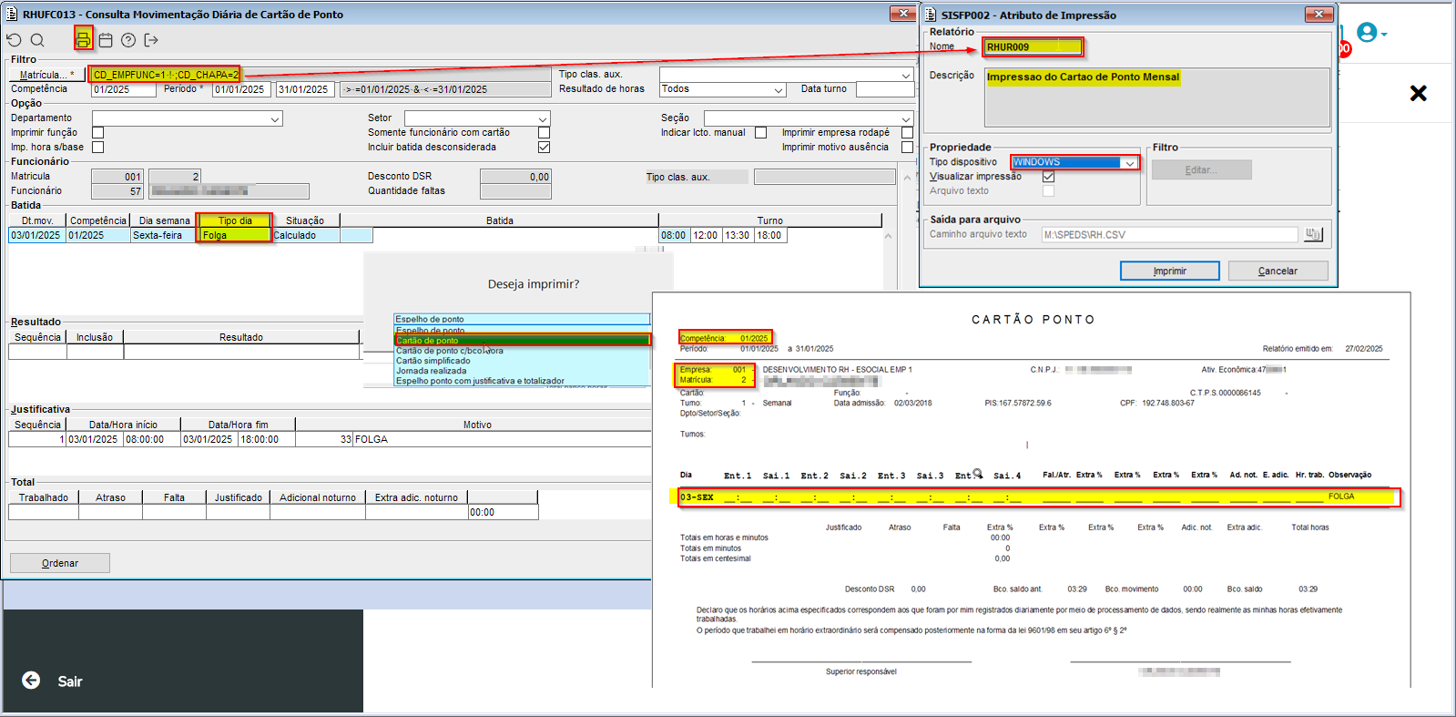Click the Tipo dia column header
This screenshot has height=717, width=1456.
pyautogui.click(x=235, y=220)
